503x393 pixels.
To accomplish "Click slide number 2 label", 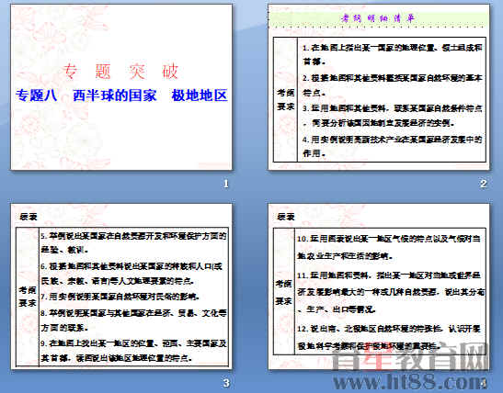I will pos(484,184).
